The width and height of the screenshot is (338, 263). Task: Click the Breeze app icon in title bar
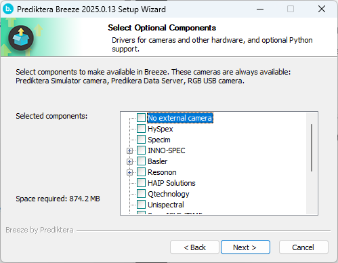pos(8,9)
